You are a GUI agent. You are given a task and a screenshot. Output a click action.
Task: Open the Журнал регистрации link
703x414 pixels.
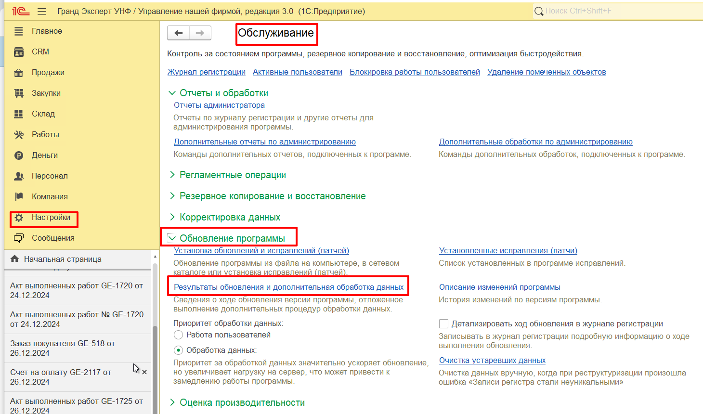point(207,72)
